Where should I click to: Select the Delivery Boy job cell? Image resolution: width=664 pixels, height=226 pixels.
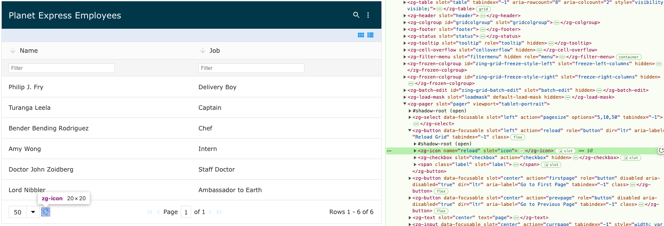pyautogui.click(x=286, y=87)
